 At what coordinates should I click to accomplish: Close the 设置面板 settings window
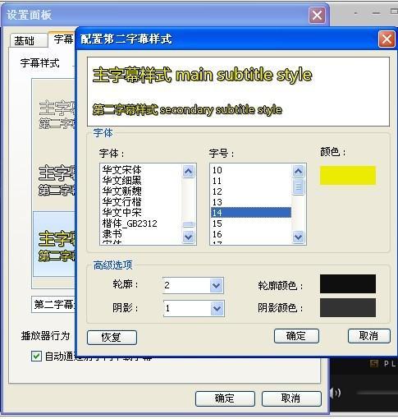[317, 16]
